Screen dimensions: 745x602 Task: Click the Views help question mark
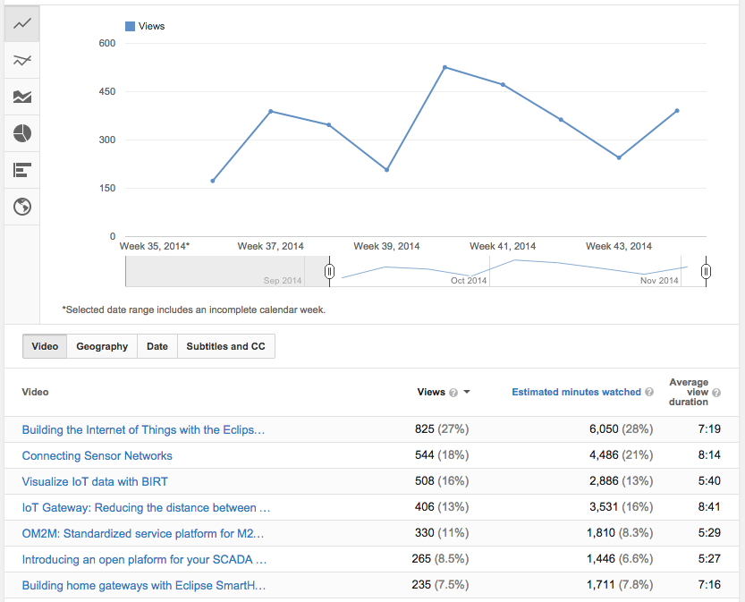453,393
